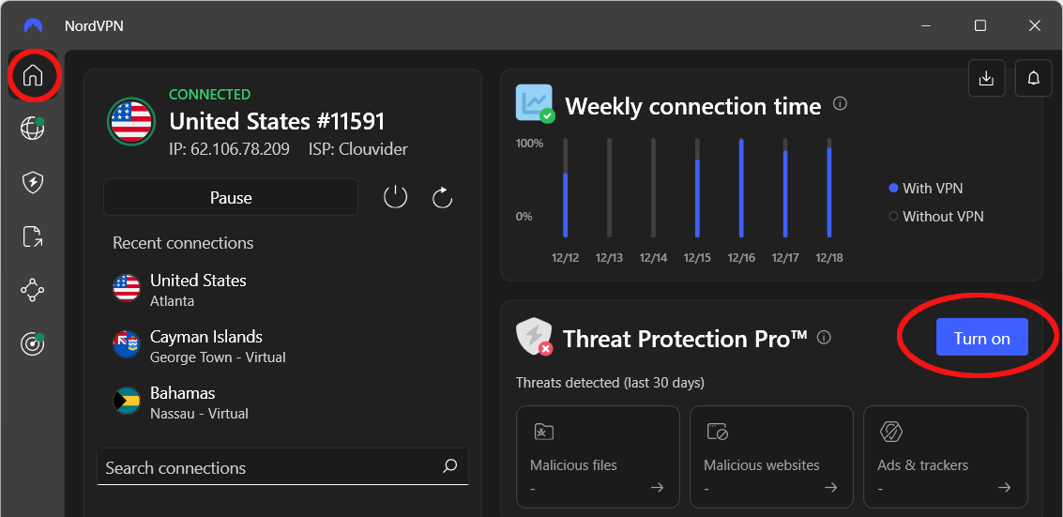Open the file sharing sidebar icon
Screen dimensions: 1063x517
pyautogui.click(x=33, y=236)
